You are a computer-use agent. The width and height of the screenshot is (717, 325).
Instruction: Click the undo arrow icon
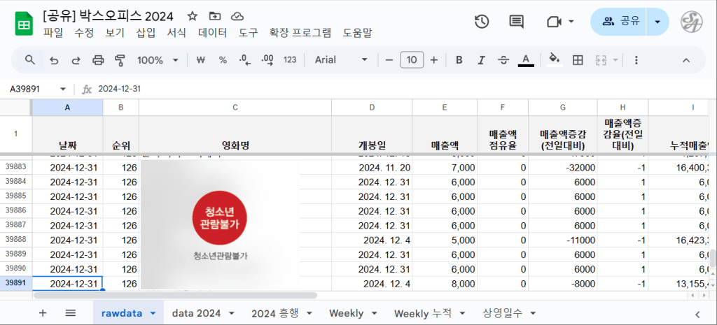click(x=54, y=60)
